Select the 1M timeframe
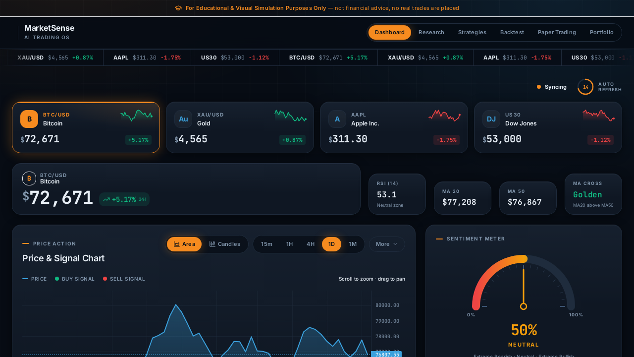This screenshot has width=634, height=357. point(353,244)
